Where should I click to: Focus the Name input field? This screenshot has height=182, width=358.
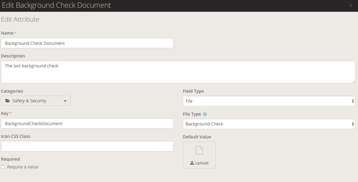pyautogui.click(x=87, y=43)
